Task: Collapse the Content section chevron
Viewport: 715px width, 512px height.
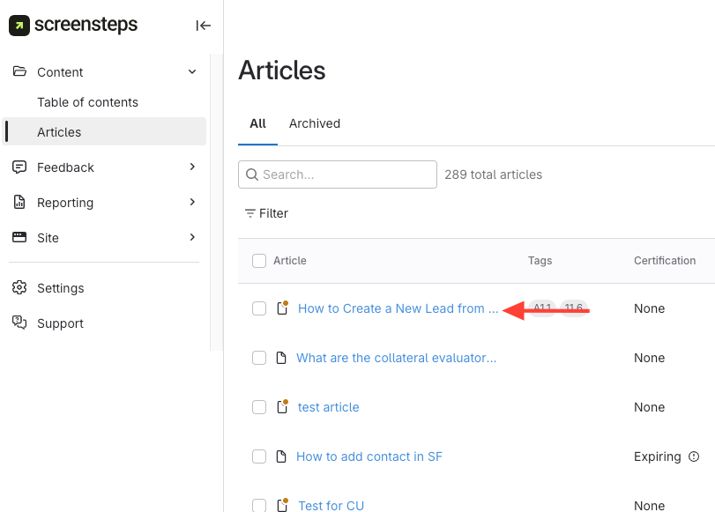Action: [x=192, y=72]
